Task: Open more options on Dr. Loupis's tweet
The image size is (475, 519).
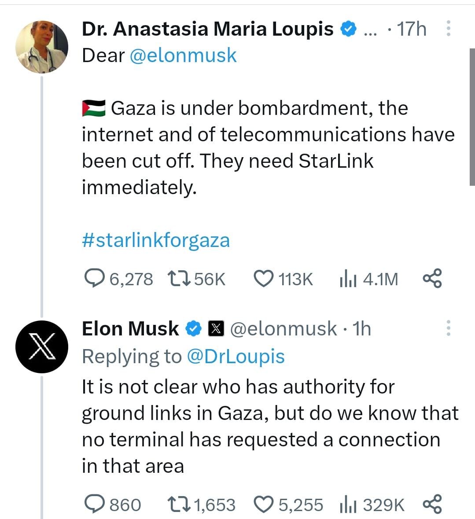Action: pyautogui.click(x=448, y=29)
